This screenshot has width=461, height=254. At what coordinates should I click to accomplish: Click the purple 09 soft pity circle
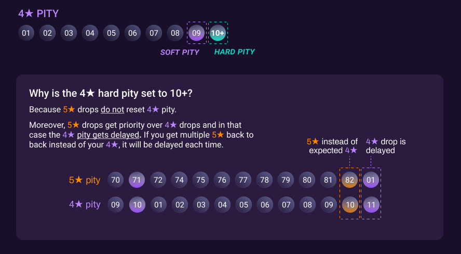(196, 33)
